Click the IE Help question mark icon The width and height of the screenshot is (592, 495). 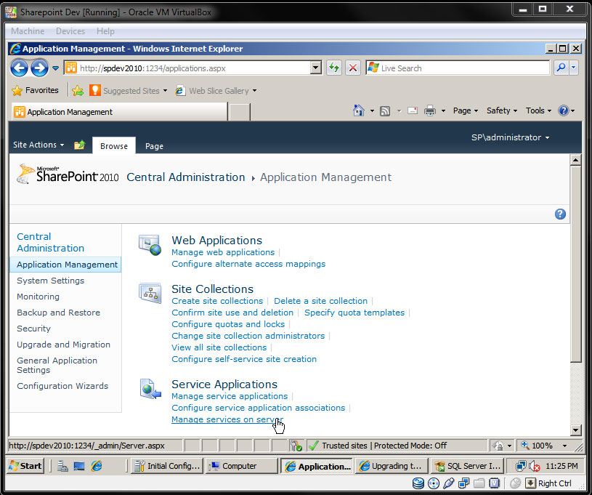[563, 110]
